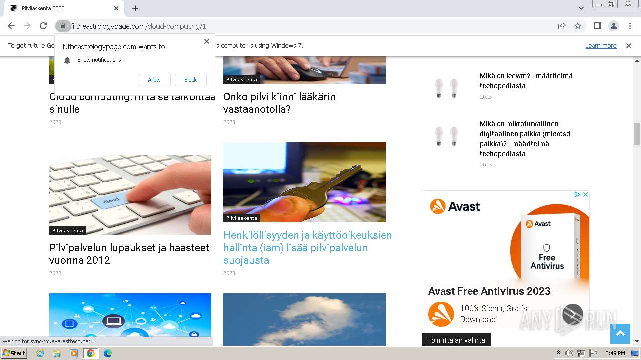
Task: Close the Avast ad with X
Action: click(585, 194)
